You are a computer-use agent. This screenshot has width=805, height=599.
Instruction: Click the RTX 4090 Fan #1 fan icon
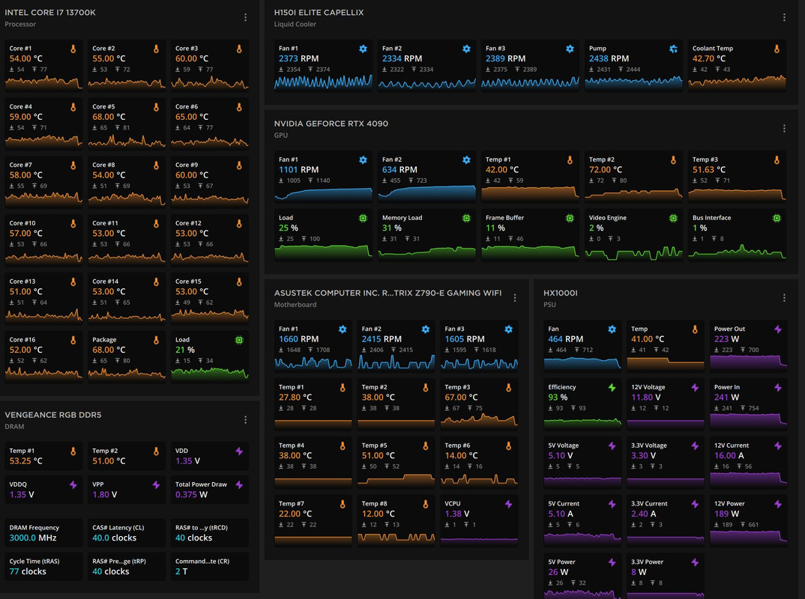click(x=363, y=160)
